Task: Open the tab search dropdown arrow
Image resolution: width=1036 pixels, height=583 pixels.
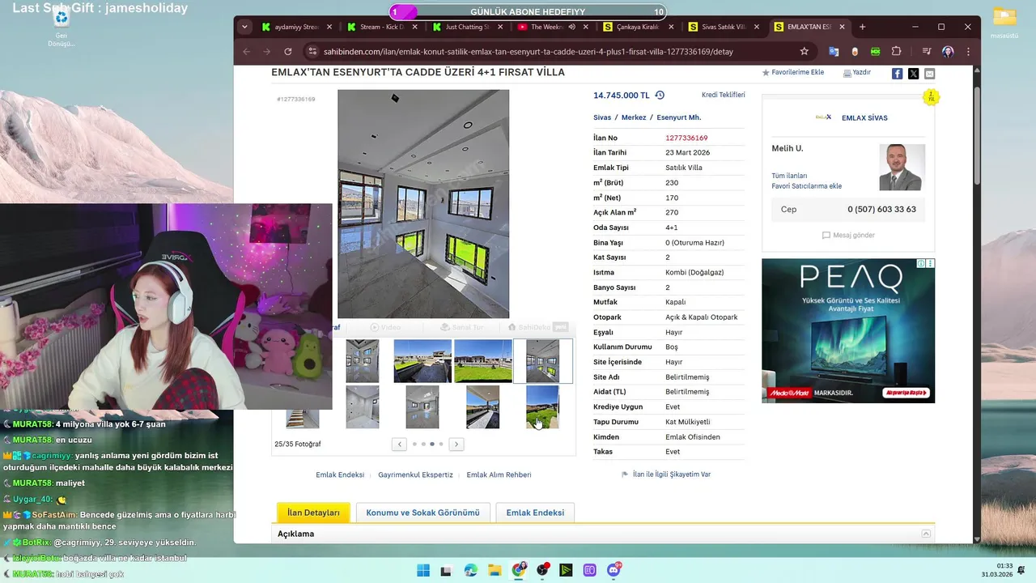Action: pos(244,27)
